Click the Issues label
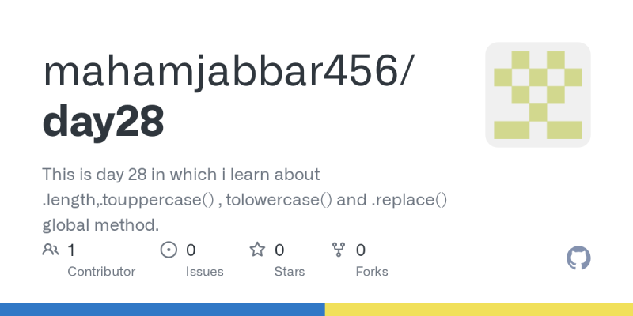The width and height of the screenshot is (633, 316). (204, 272)
